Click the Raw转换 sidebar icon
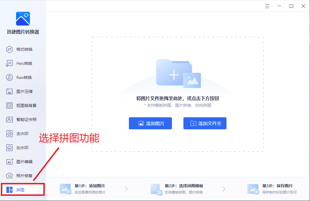The width and height of the screenshot is (310, 201). tap(9, 77)
